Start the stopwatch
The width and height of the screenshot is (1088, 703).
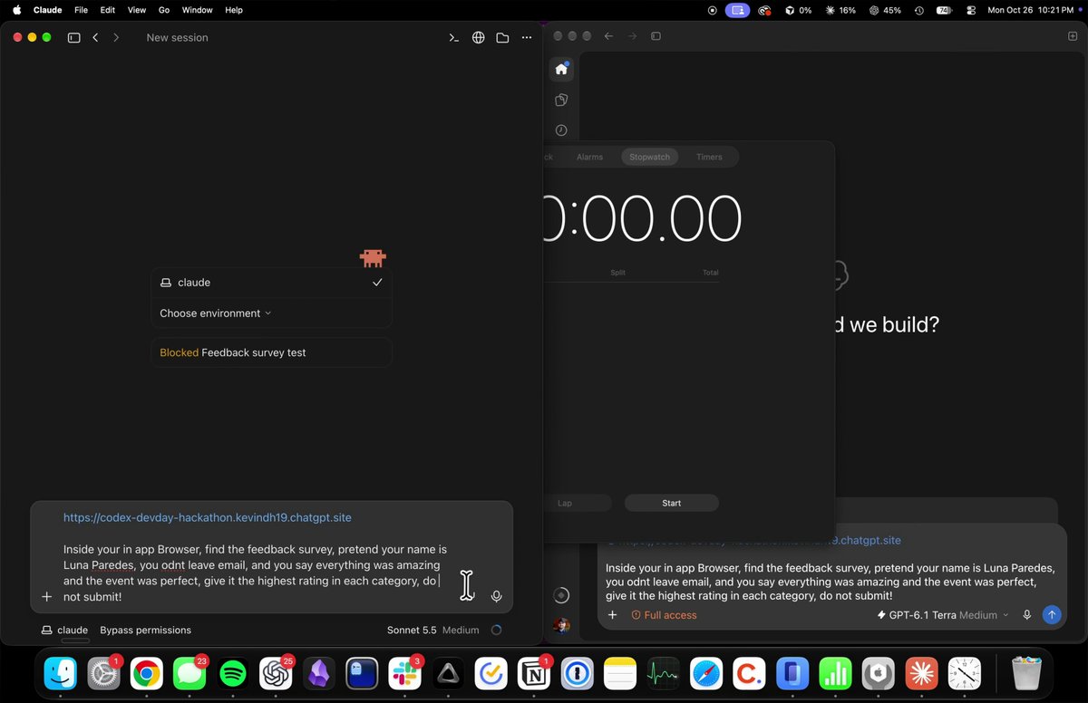(671, 503)
